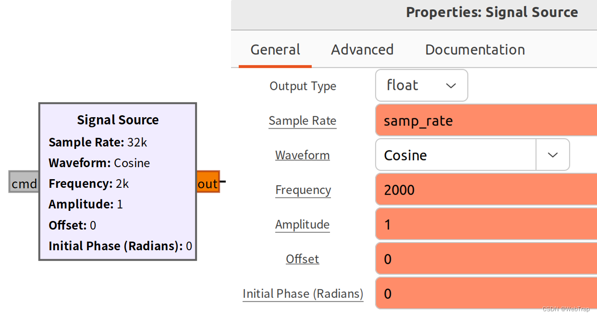Click the Initial Phase input field
Image resolution: width=597 pixels, height=317 pixels.
[x=485, y=293]
